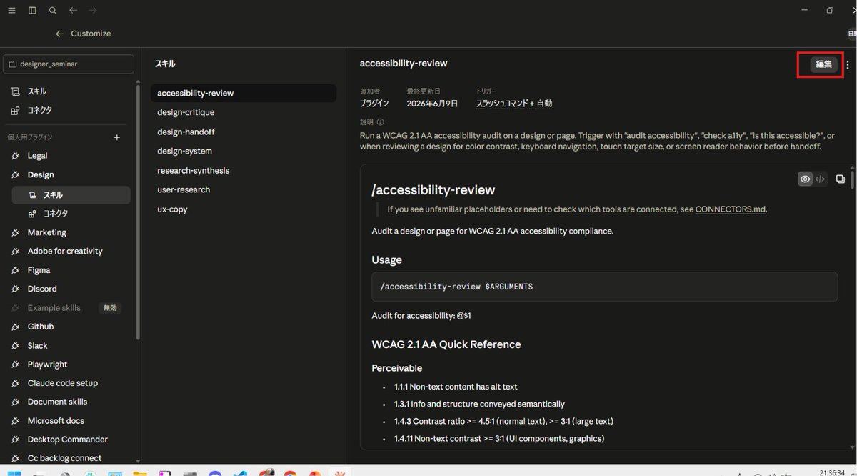Viewport: 857px width, 476px height.
Task: Copy skill content with the copy icon
Action: coord(841,179)
